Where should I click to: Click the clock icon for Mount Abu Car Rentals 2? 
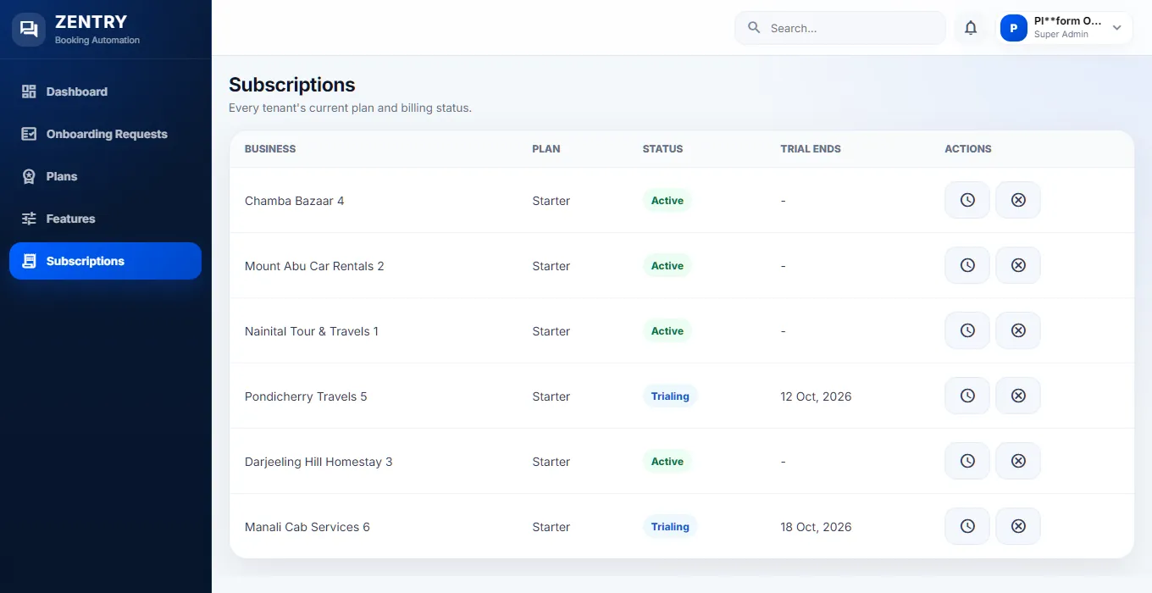point(967,265)
